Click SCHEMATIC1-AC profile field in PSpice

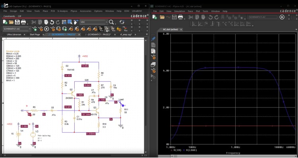point(263,17)
